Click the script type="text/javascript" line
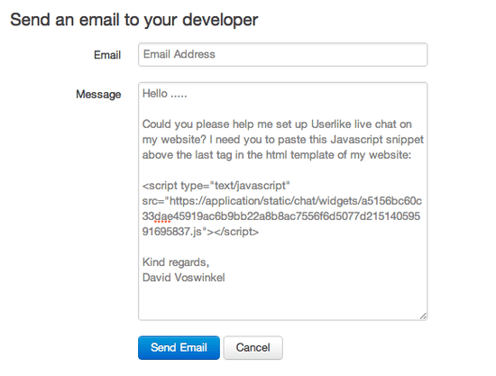496x376 pixels. click(x=216, y=186)
